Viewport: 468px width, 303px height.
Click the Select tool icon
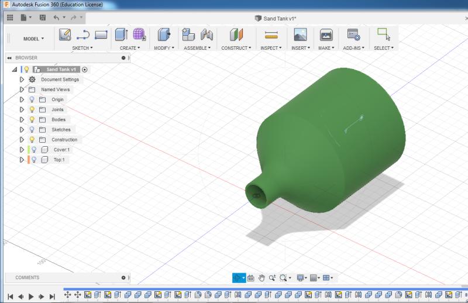tap(384, 35)
